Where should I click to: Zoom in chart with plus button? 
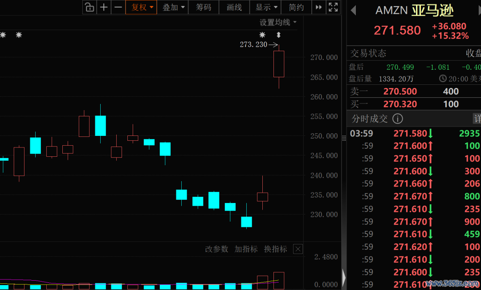coord(104,8)
